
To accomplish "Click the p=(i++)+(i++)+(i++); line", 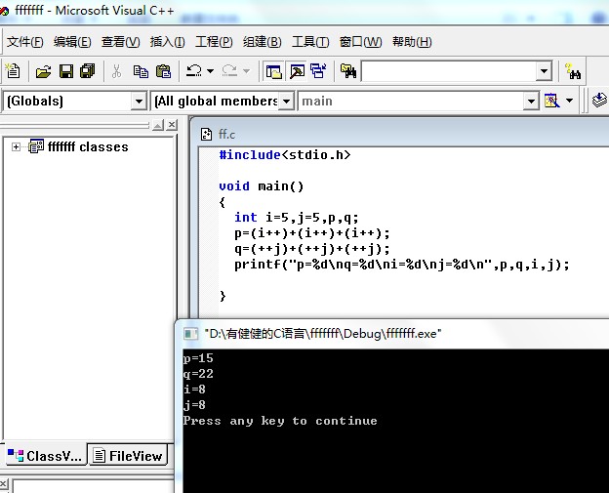I will (x=312, y=233).
